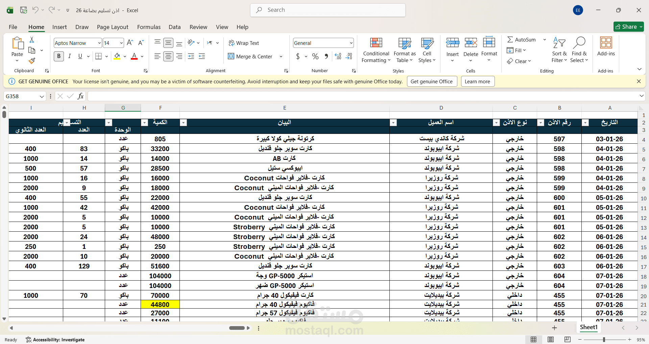This screenshot has width=649, height=344.
Task: Decrease decimal places
Action: tap(349, 56)
